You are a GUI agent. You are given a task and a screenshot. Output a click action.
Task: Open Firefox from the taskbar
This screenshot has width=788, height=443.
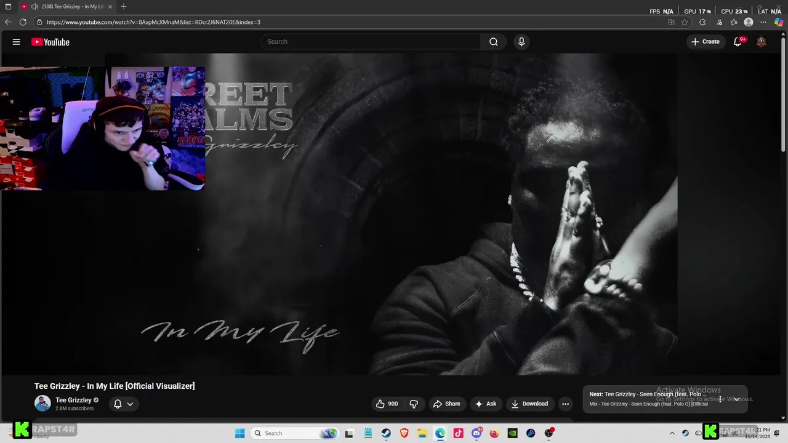pos(494,433)
